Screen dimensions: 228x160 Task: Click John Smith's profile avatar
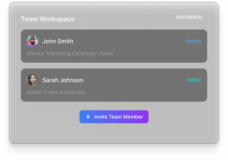point(32,41)
